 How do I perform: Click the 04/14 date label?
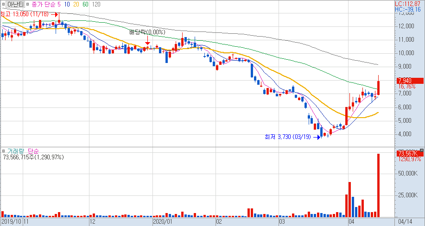click(406, 221)
